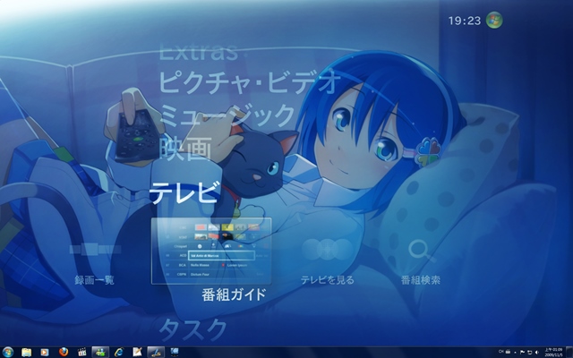Open the Windows Start orb

[8, 352]
